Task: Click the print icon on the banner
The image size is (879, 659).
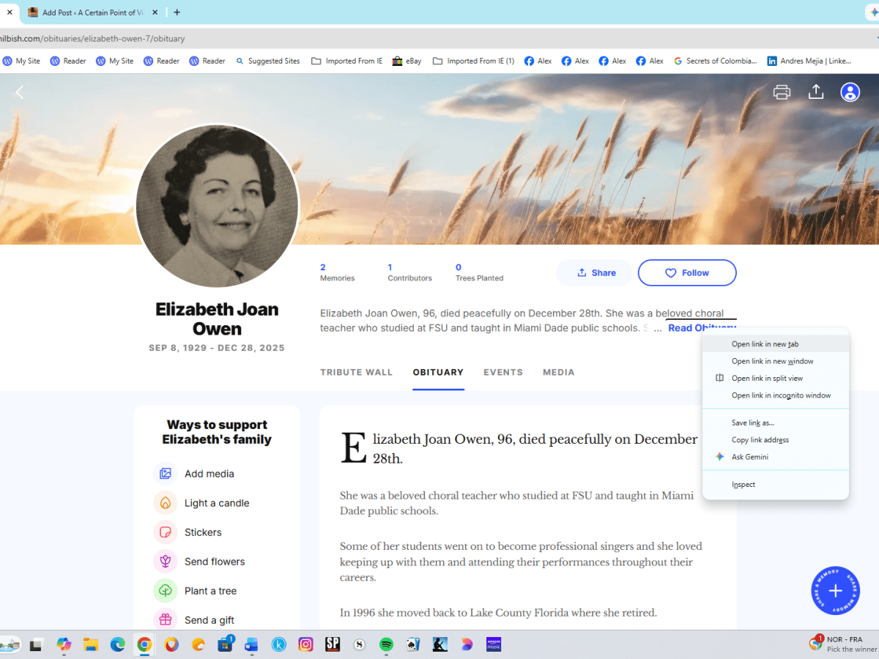Action: 782,92
